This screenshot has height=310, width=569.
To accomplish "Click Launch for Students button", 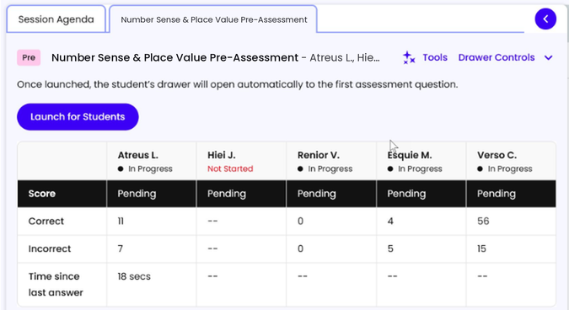I will [x=78, y=117].
